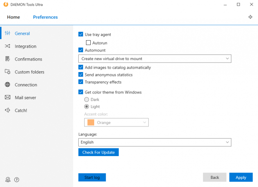Toggle the Transparency effects checkbox
This screenshot has height=187, width=258.
coord(81,82)
